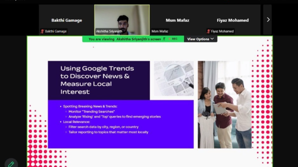This screenshot has width=298, height=167.
Task: Select the Fiyaz Mohamed participant tile
Action: coord(233,20)
